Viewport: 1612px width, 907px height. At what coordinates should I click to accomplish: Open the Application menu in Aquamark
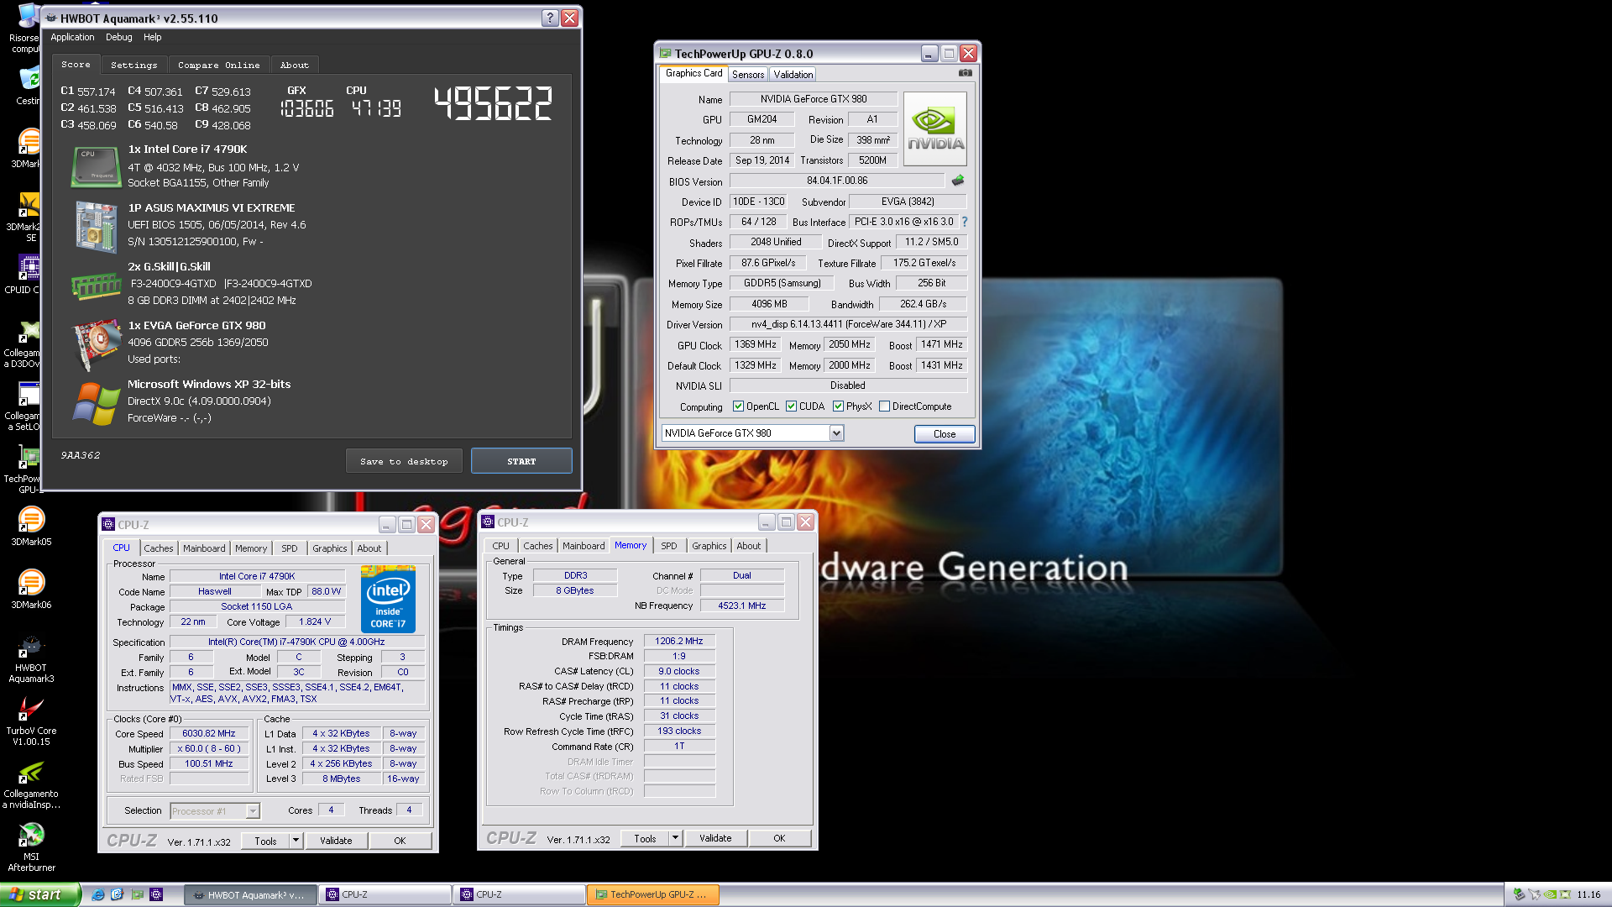point(72,37)
